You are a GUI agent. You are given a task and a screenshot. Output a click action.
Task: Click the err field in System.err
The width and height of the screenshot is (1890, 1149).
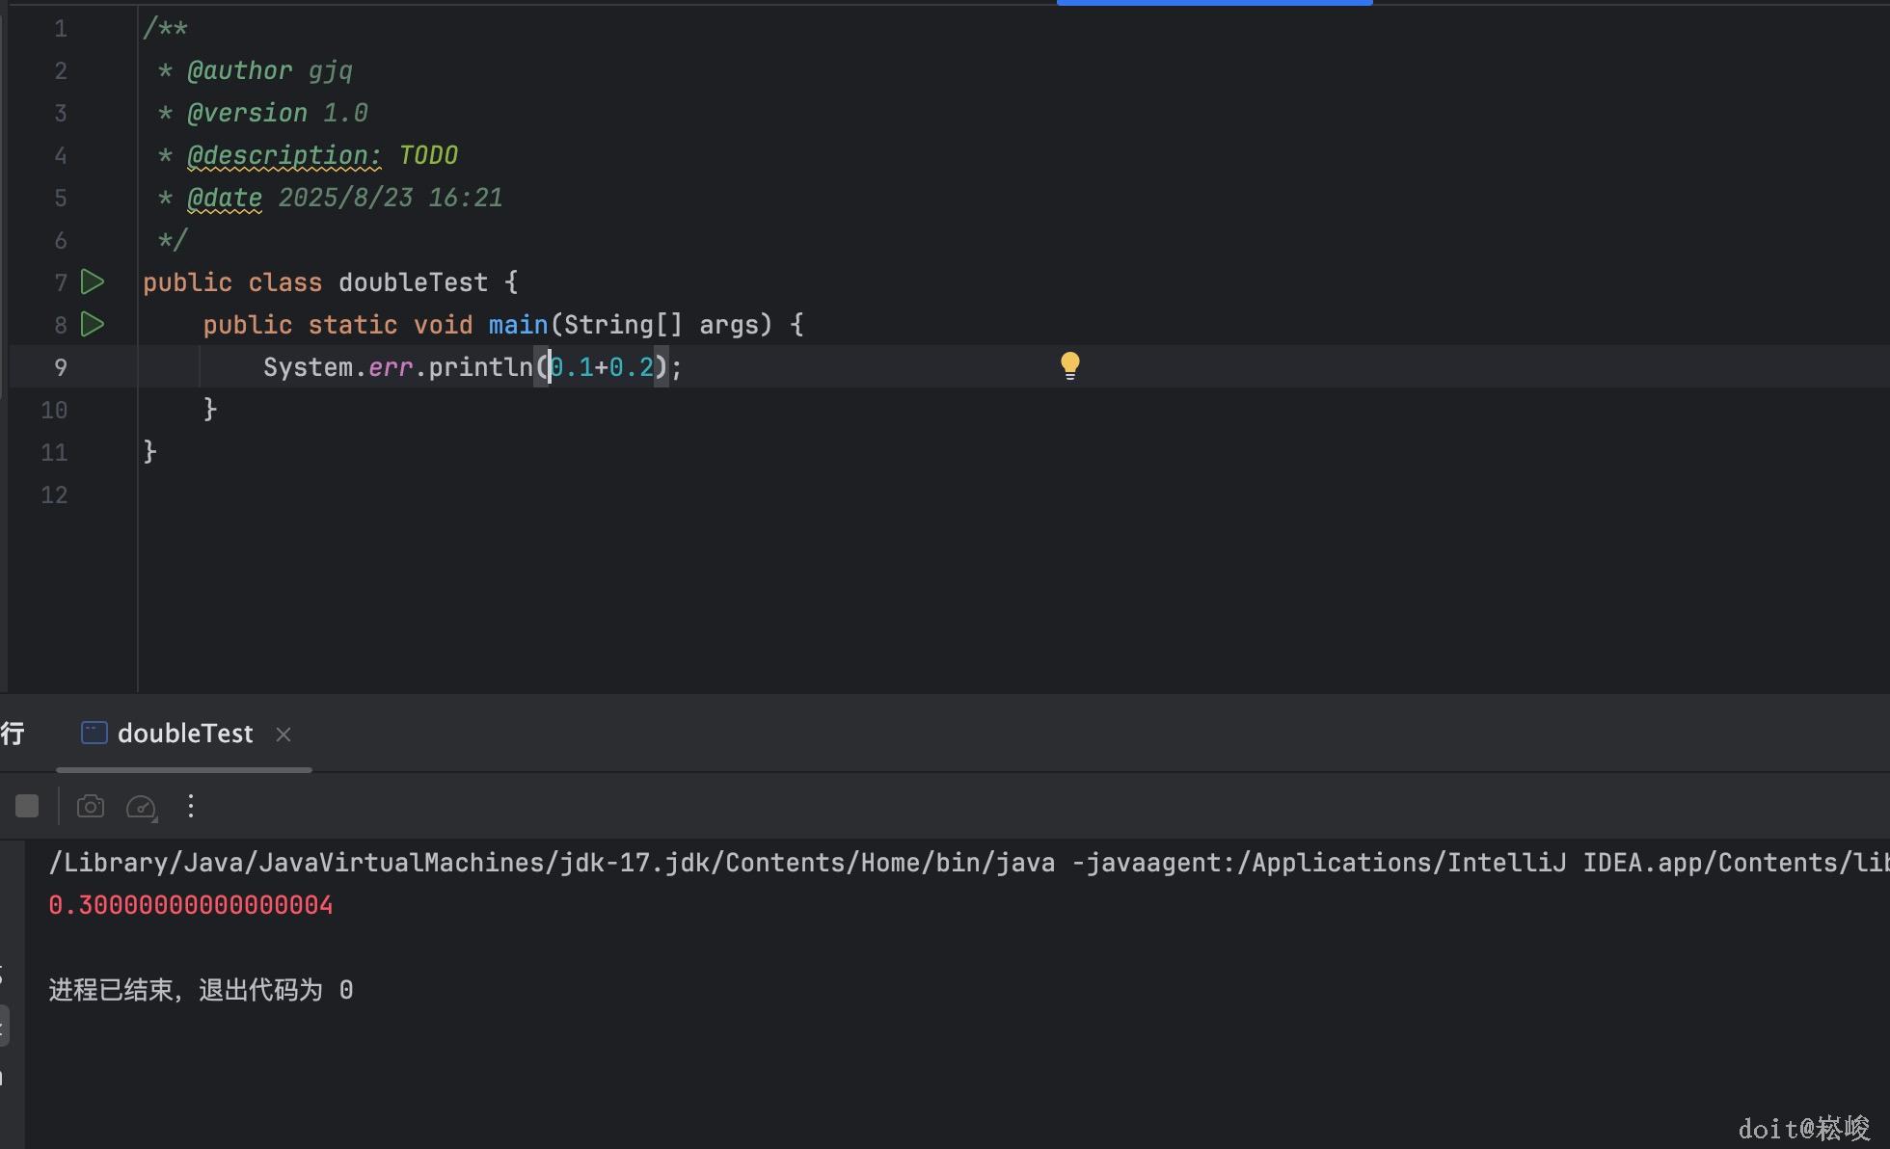tap(391, 367)
